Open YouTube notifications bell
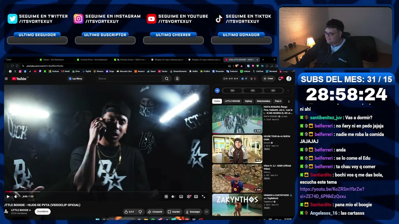Screen dimensions: 399x224 280,79
